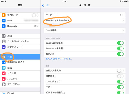Tap the battery icon in status bar
This screenshot has height=94, width=129.
(127, 1)
